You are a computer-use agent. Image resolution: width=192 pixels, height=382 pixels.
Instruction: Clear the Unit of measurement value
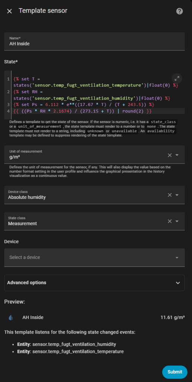tap(170, 155)
